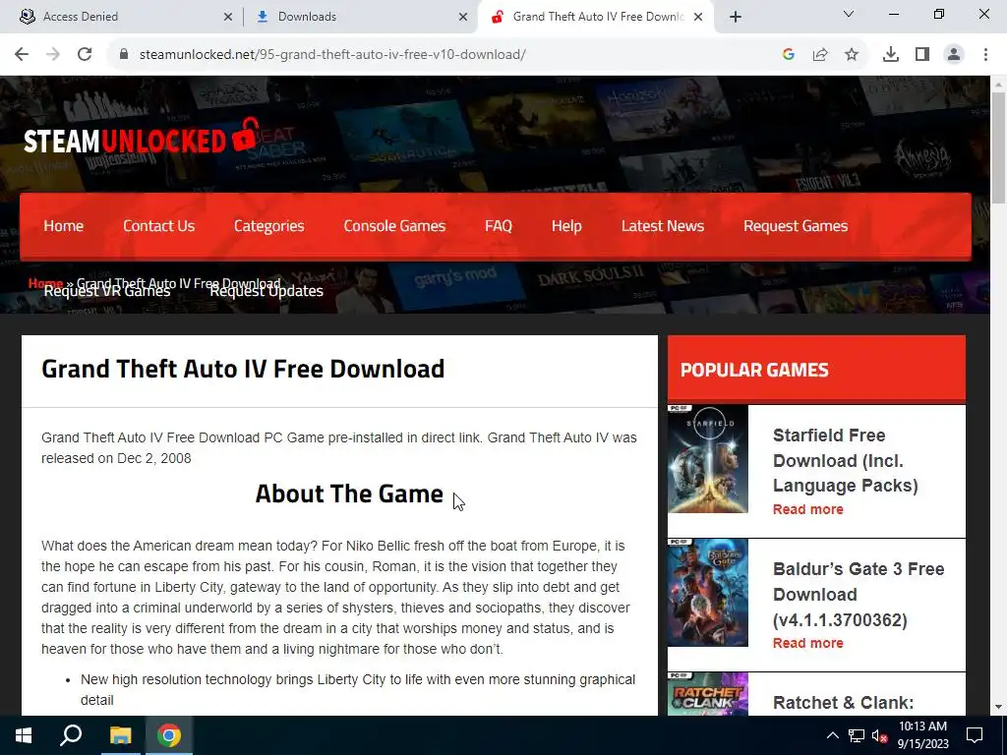Open the Google search icon in address bar
The height and width of the screenshot is (755, 1007).
point(789,55)
